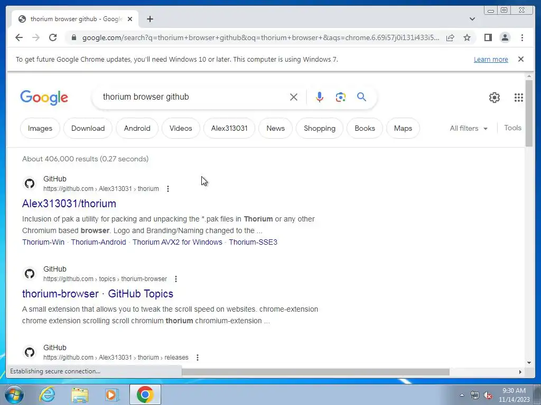The height and width of the screenshot is (405, 541).
Task: Open thorium-browser GitHub Topics result
Action: tap(98, 294)
